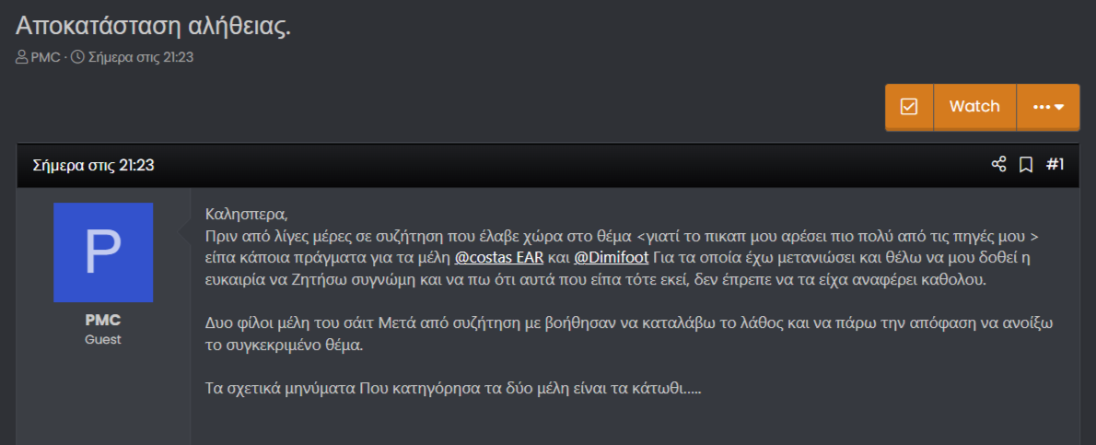Click the clock icon beside the thread date

click(77, 57)
